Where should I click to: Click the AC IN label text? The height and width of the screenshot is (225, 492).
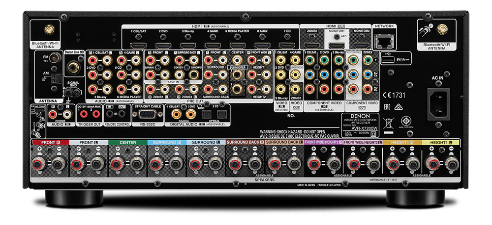[438, 77]
